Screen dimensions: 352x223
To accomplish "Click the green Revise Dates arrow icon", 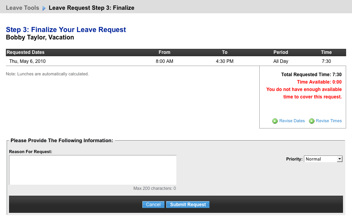I will tap(275, 121).
